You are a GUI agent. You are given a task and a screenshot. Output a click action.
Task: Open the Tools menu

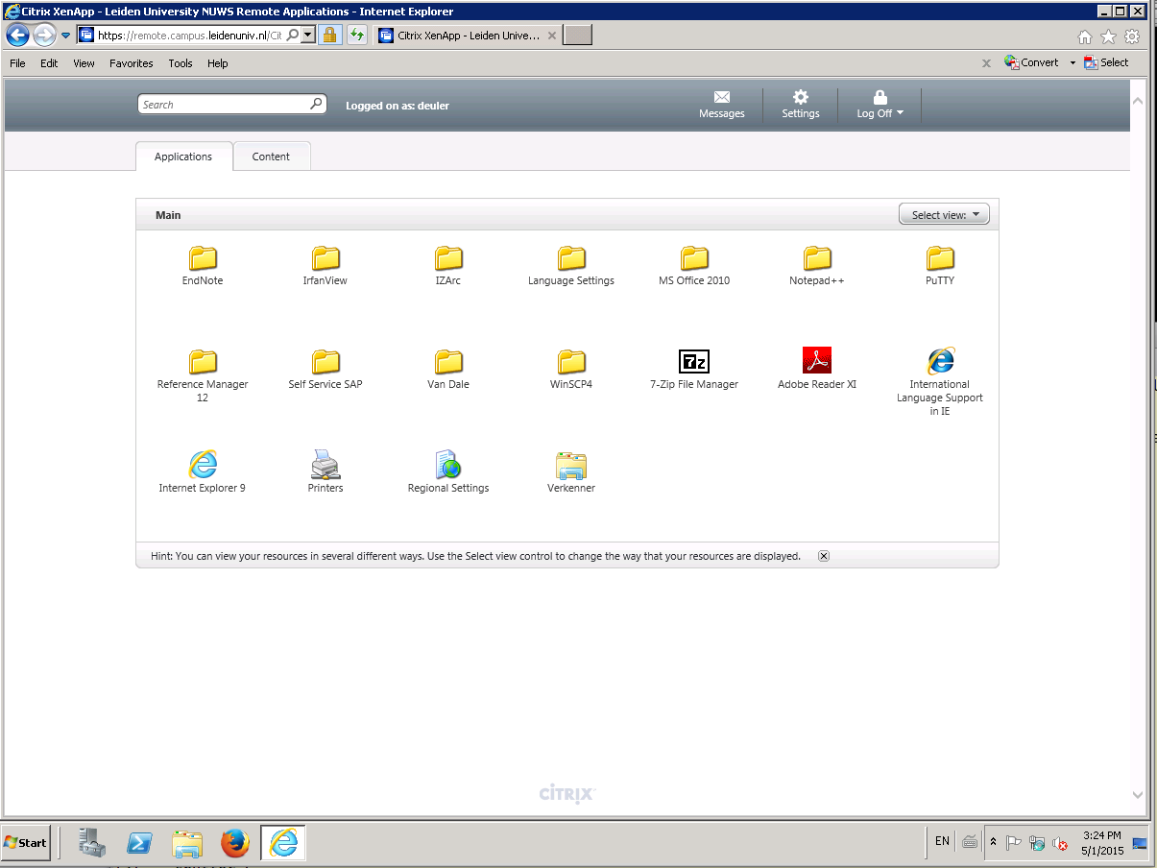pyautogui.click(x=181, y=63)
